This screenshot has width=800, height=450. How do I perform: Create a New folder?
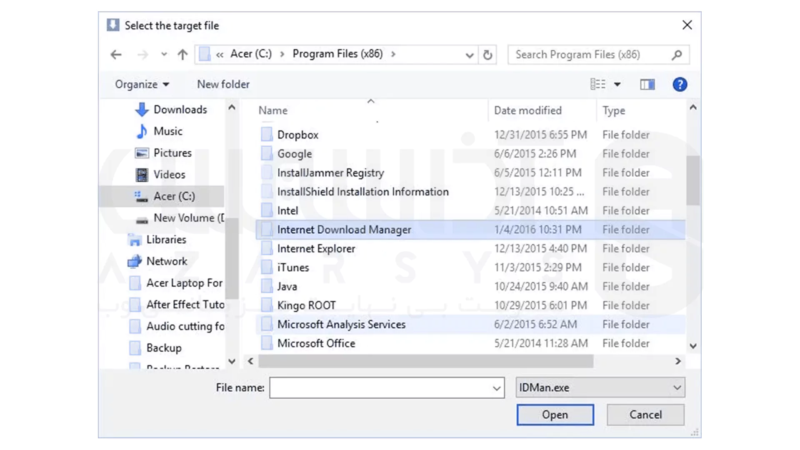click(223, 85)
